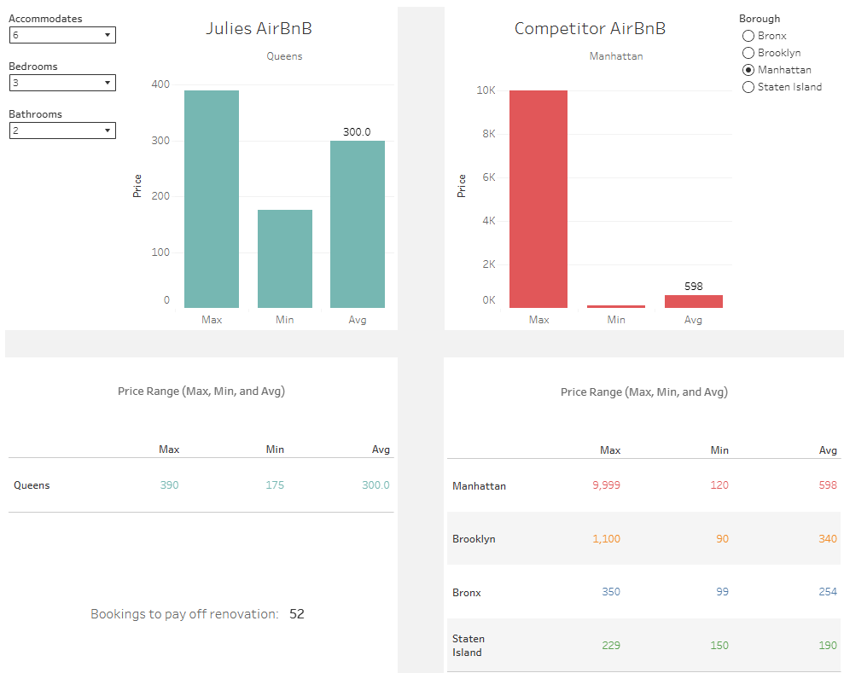This screenshot has width=844, height=673.
Task: Click Brooklyn max value 1,100
Action: point(606,539)
